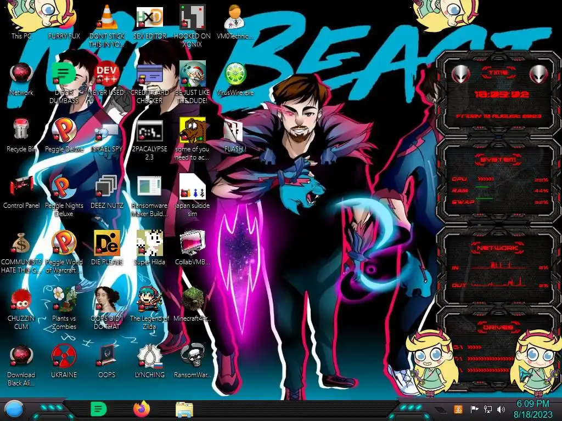Screen dimensions: 562x421
Task: Click the Java tray icon
Action: click(x=458, y=409)
